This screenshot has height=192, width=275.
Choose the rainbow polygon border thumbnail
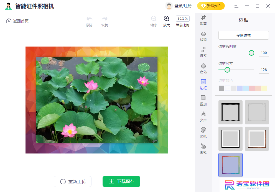(x=230, y=165)
